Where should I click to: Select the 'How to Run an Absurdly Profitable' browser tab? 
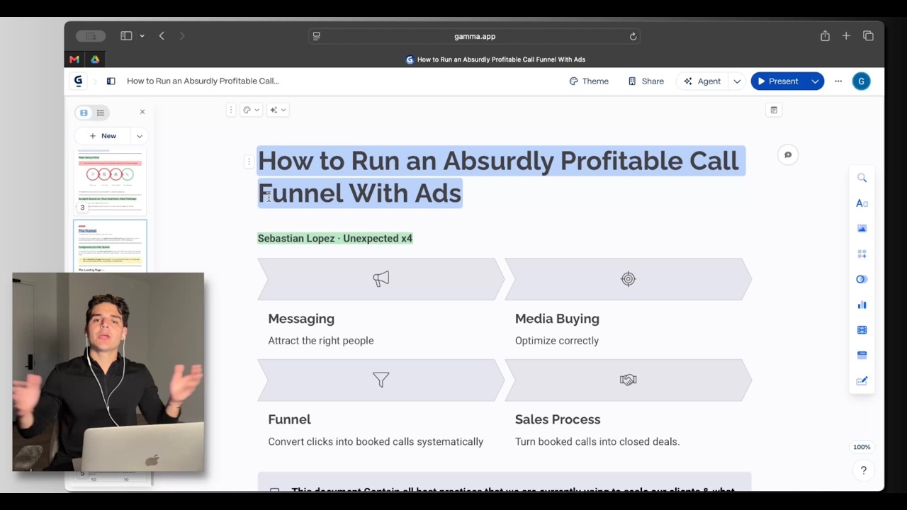click(495, 59)
